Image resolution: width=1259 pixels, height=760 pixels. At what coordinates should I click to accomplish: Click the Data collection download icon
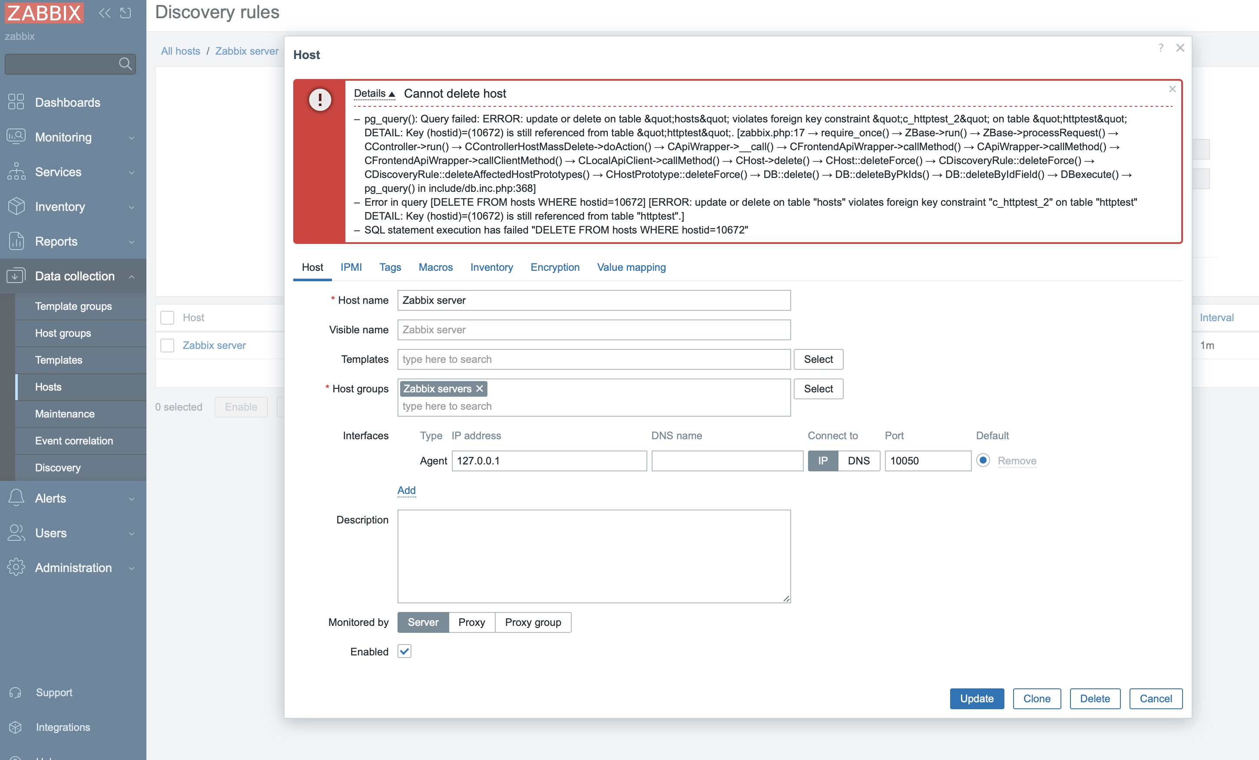click(17, 276)
